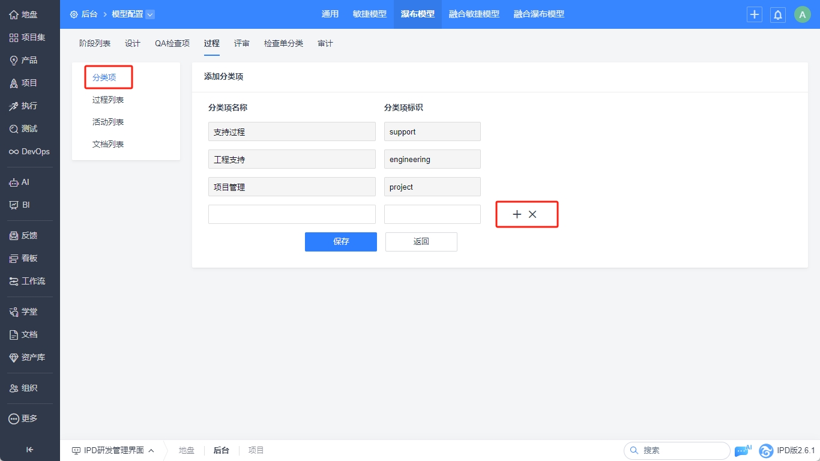Click the 项目管理 name field
The height and width of the screenshot is (461, 820).
292,187
